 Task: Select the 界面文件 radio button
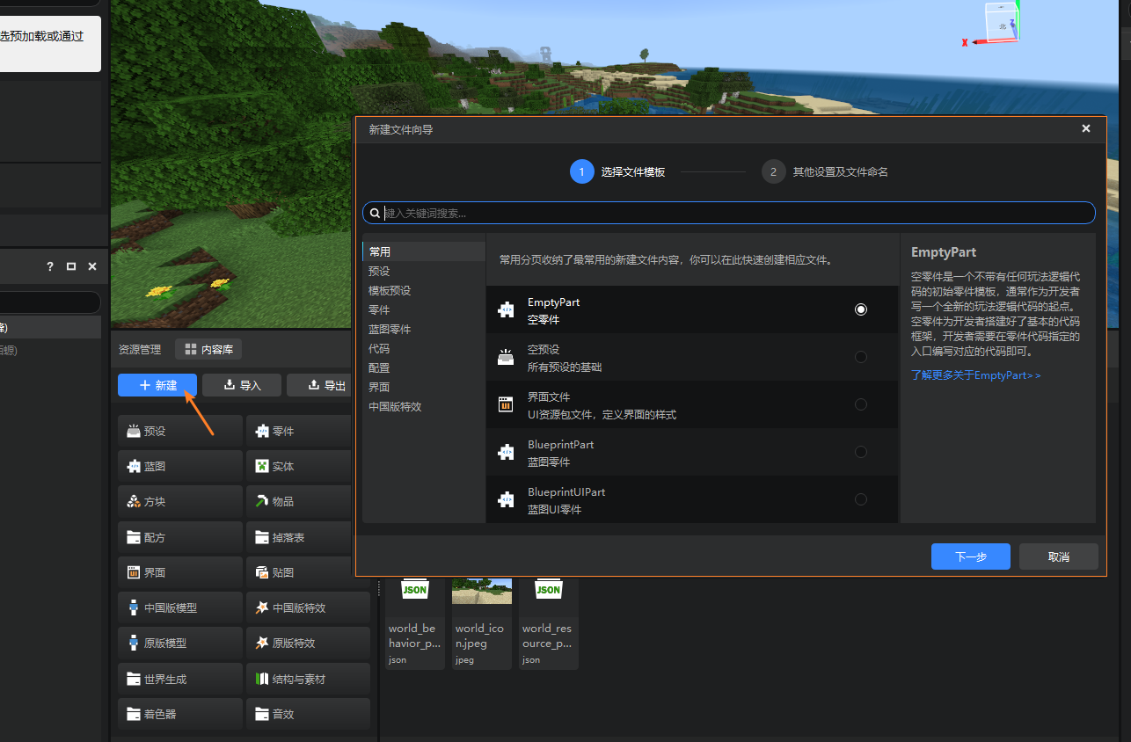[x=860, y=404]
